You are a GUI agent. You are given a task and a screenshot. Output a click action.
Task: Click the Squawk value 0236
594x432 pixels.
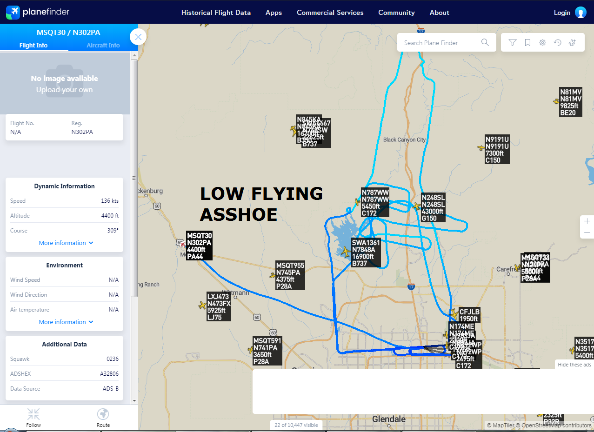(113, 359)
